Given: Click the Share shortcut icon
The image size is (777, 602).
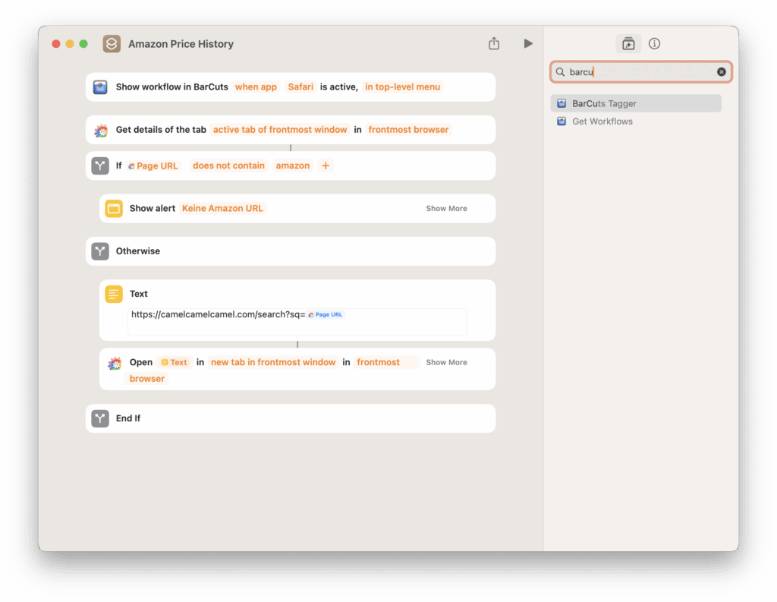Looking at the screenshot, I should coord(493,43).
